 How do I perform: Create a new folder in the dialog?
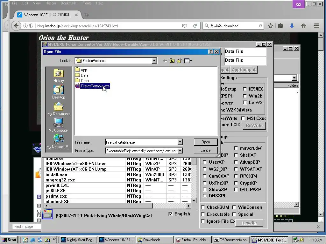180,61
